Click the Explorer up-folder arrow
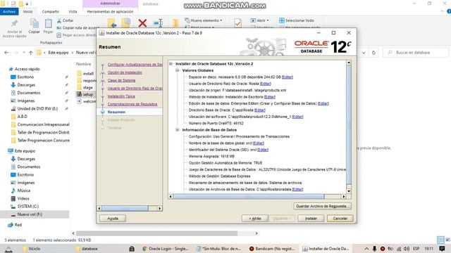Image resolution: width=451 pixels, height=253 pixels. 31,53
